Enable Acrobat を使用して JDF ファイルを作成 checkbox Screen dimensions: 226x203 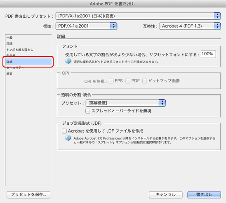[64, 131]
